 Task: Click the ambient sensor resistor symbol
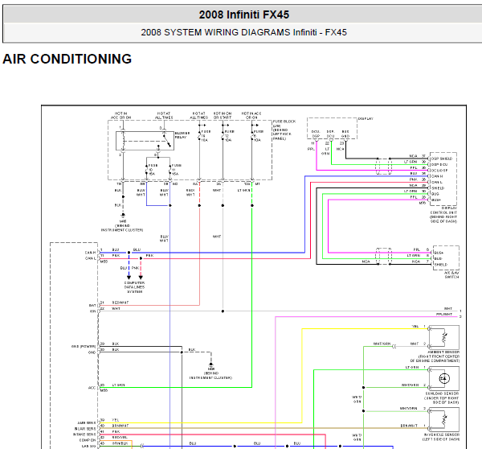coord(443,337)
